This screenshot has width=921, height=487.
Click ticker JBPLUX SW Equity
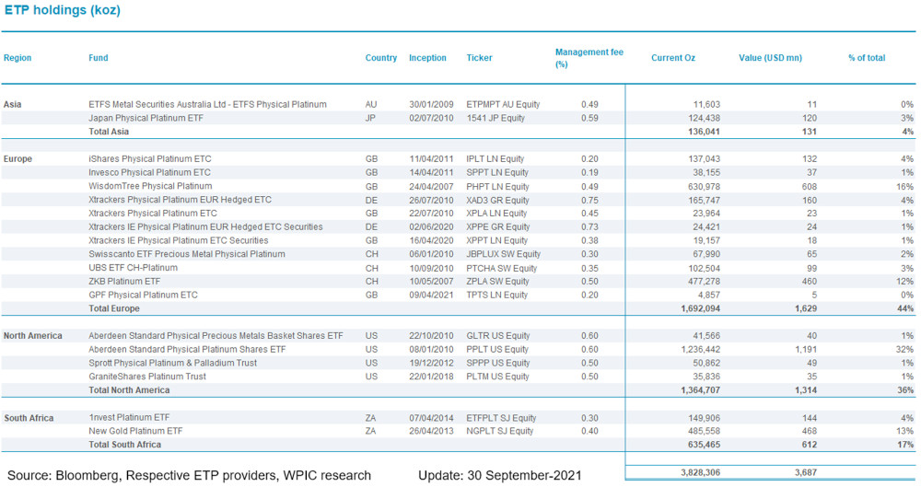pos(504,254)
